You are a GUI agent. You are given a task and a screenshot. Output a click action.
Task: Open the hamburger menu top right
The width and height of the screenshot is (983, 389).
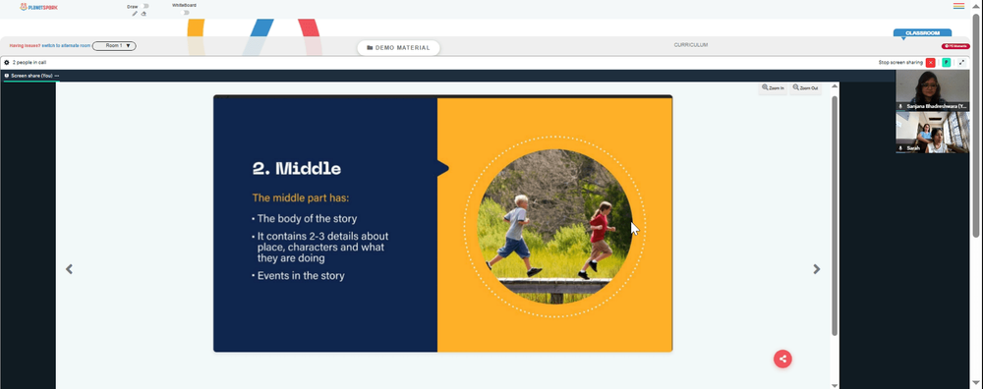pos(958,6)
